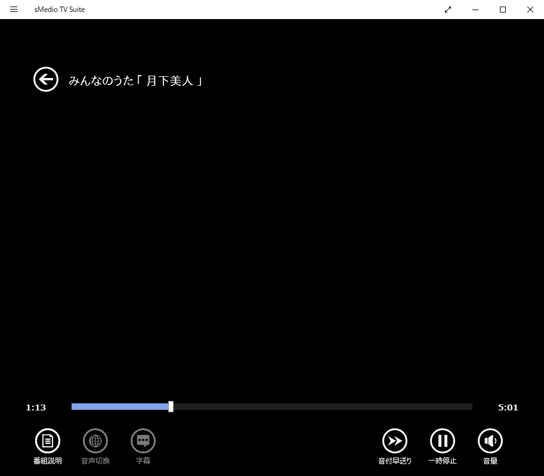Minimize the sMedio TV Suite window
Image resolution: width=544 pixels, height=476 pixels.
[475, 10]
